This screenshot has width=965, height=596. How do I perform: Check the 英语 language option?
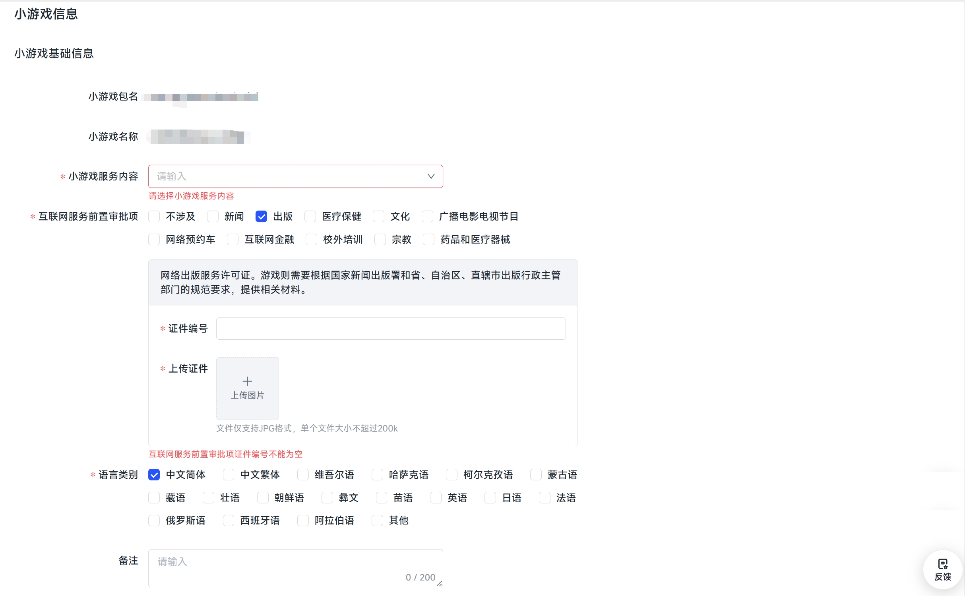click(436, 498)
